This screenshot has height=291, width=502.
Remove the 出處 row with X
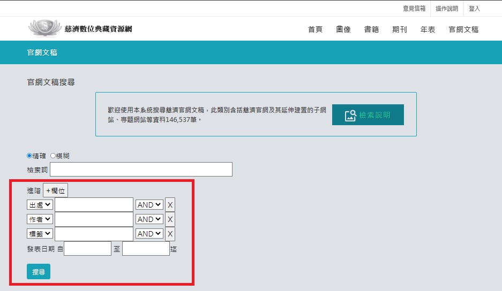(x=170, y=205)
